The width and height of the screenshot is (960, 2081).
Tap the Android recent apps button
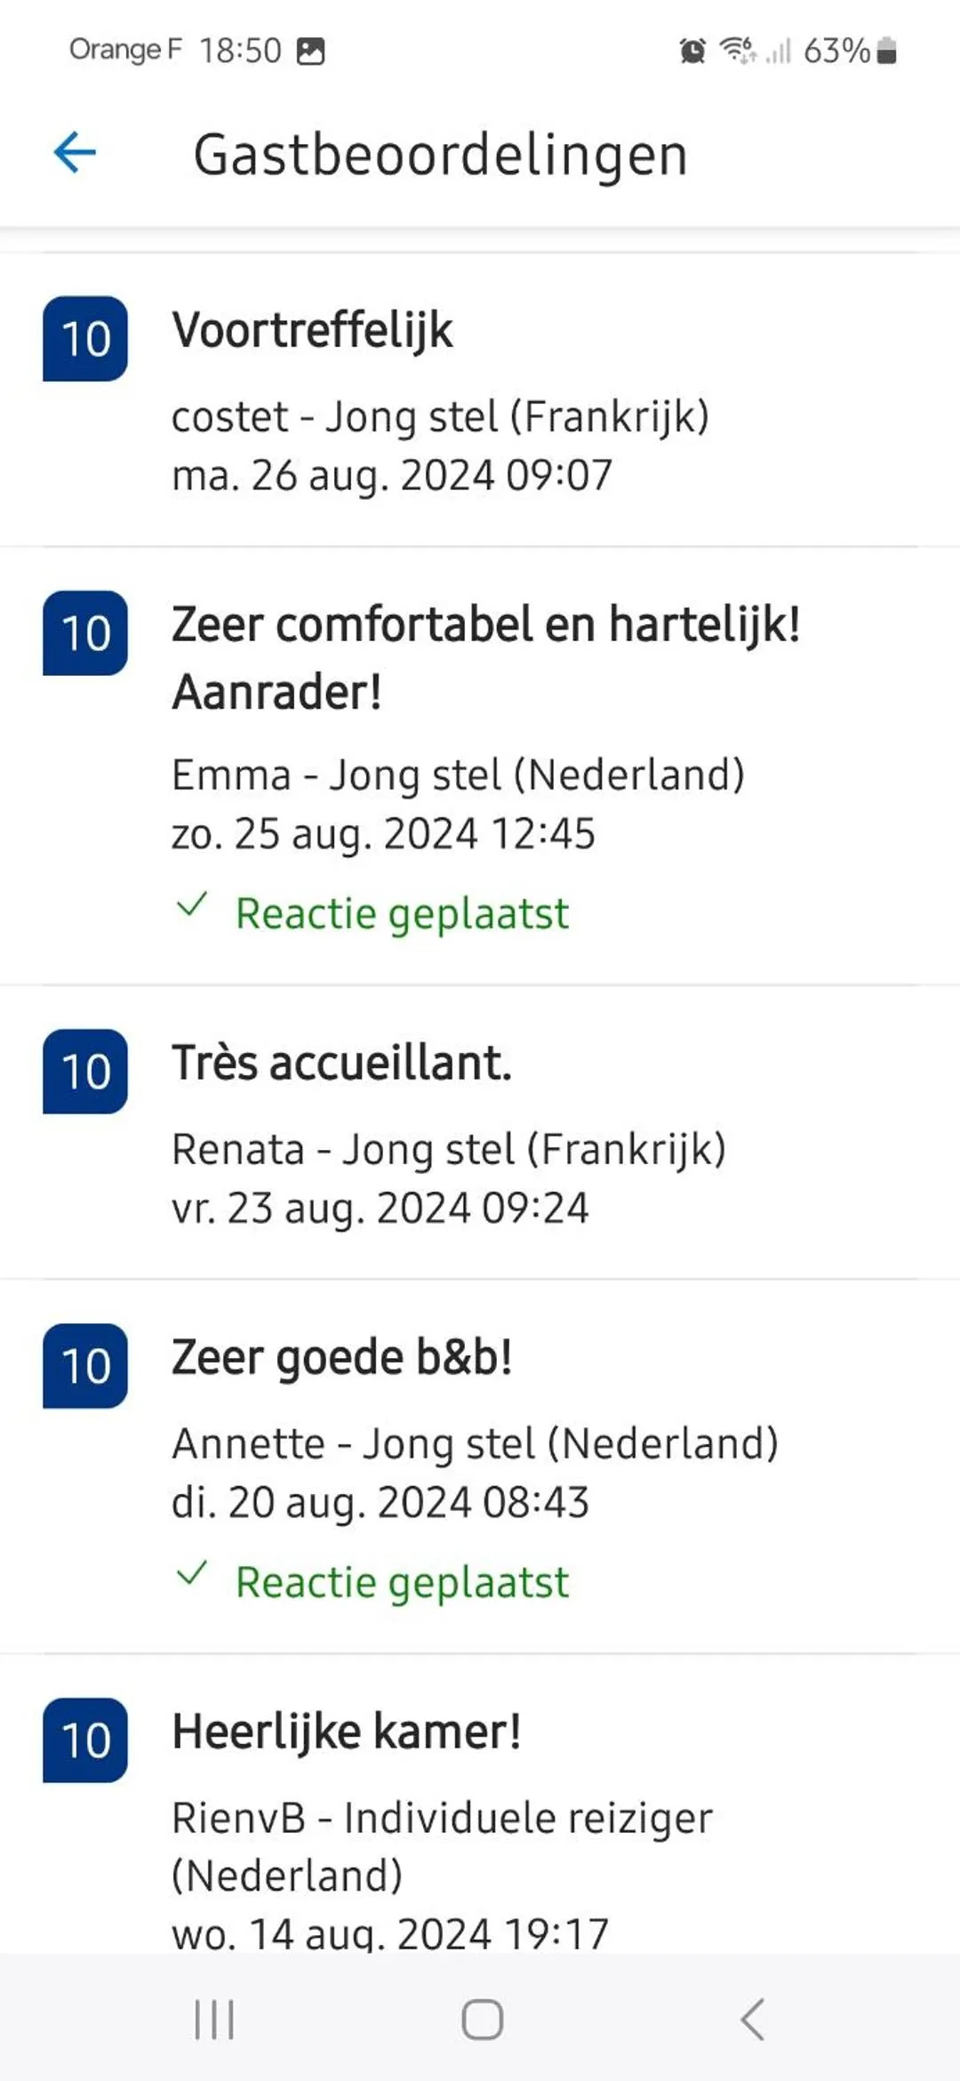point(214,2019)
